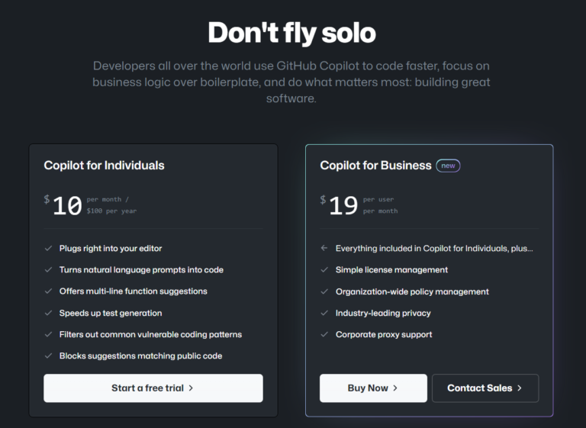This screenshot has height=428, width=586.
Task: Click checkmark beside 'Corporate proxy support'
Action: [324, 334]
